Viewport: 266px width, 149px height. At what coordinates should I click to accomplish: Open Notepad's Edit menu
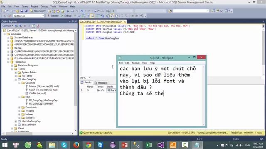coord(127,63)
